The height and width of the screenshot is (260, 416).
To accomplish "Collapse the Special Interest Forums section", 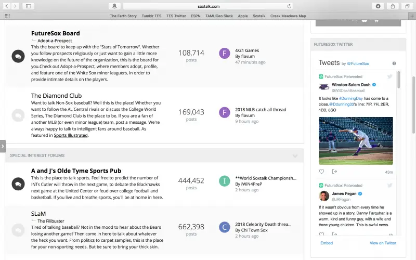I will pyautogui.click(x=295, y=155).
